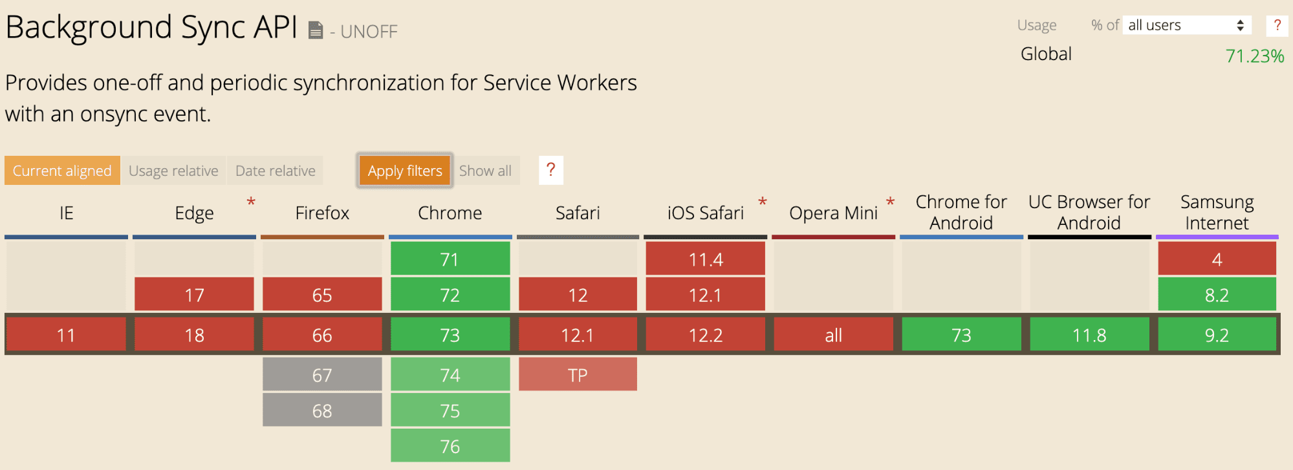Image resolution: width=1293 pixels, height=470 pixels.
Task: Open the usage help question mark
Action: pyautogui.click(x=1277, y=25)
